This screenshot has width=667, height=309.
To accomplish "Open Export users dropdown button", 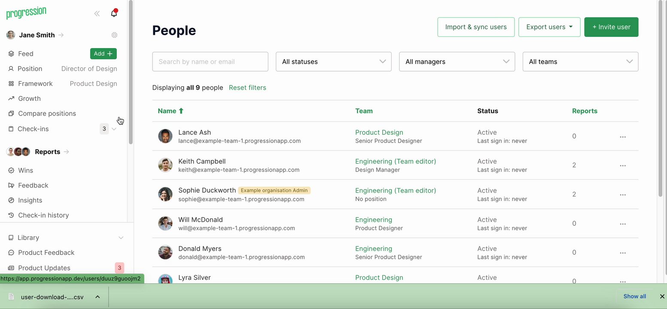I will coord(549,27).
